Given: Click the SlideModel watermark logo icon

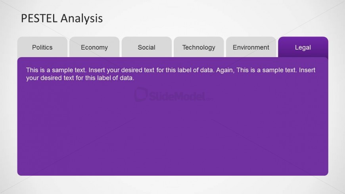Looking at the screenshot, I should click(141, 94).
